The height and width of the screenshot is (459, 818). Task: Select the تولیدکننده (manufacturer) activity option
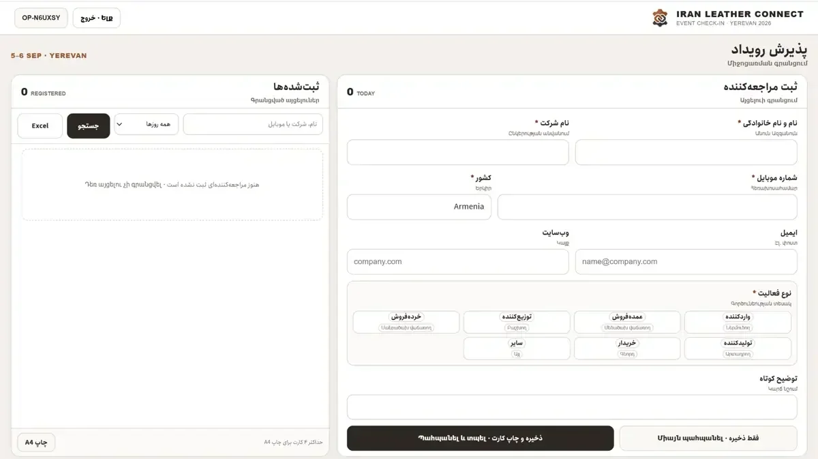pos(738,349)
